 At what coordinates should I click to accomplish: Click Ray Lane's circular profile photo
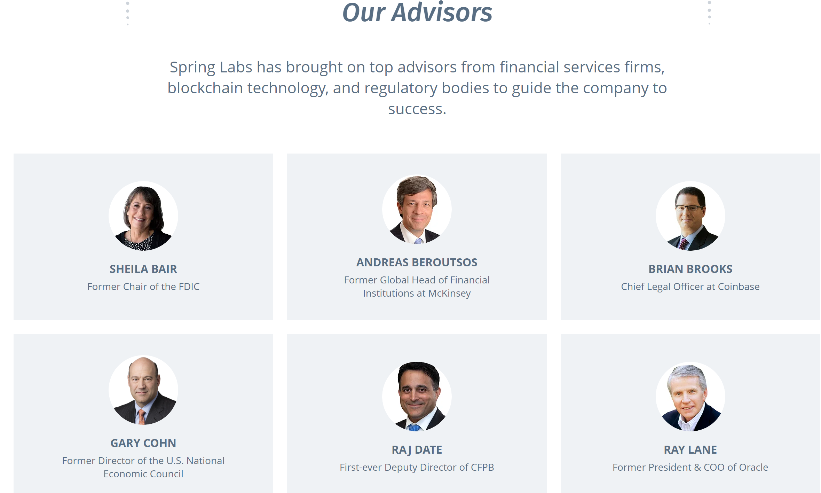coord(690,397)
